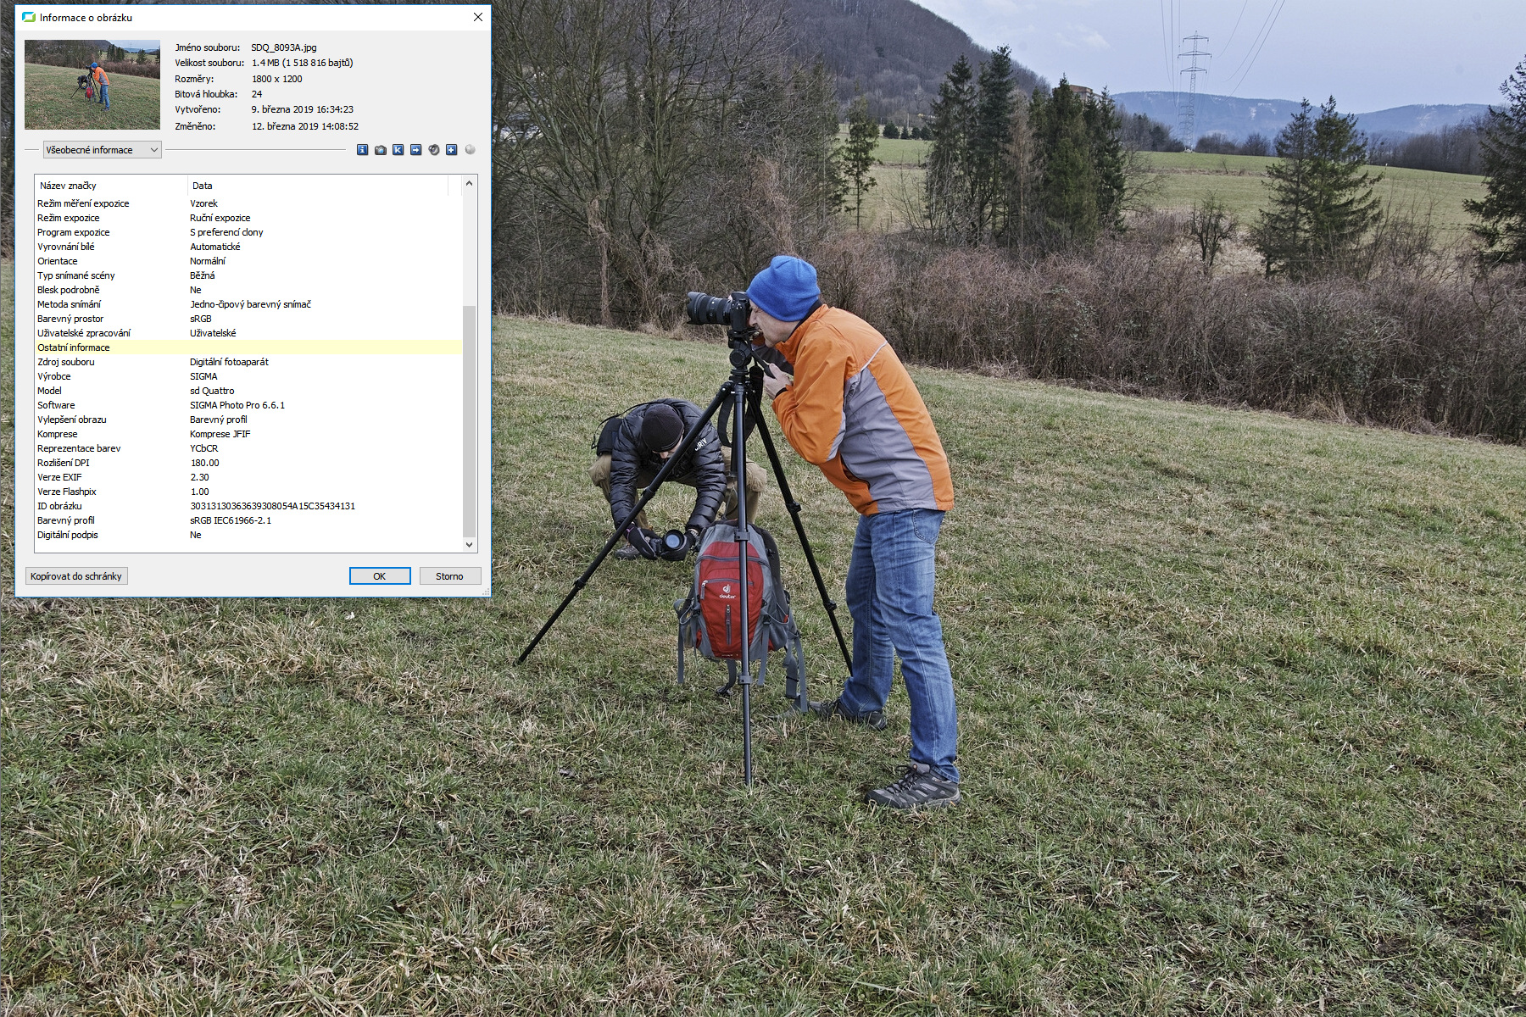Click the blue plus icon

pos(451,150)
